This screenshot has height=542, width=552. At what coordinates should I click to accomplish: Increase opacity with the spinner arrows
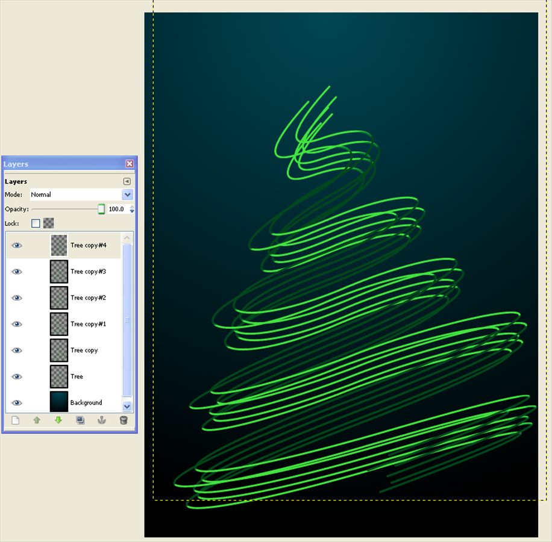(x=132, y=207)
